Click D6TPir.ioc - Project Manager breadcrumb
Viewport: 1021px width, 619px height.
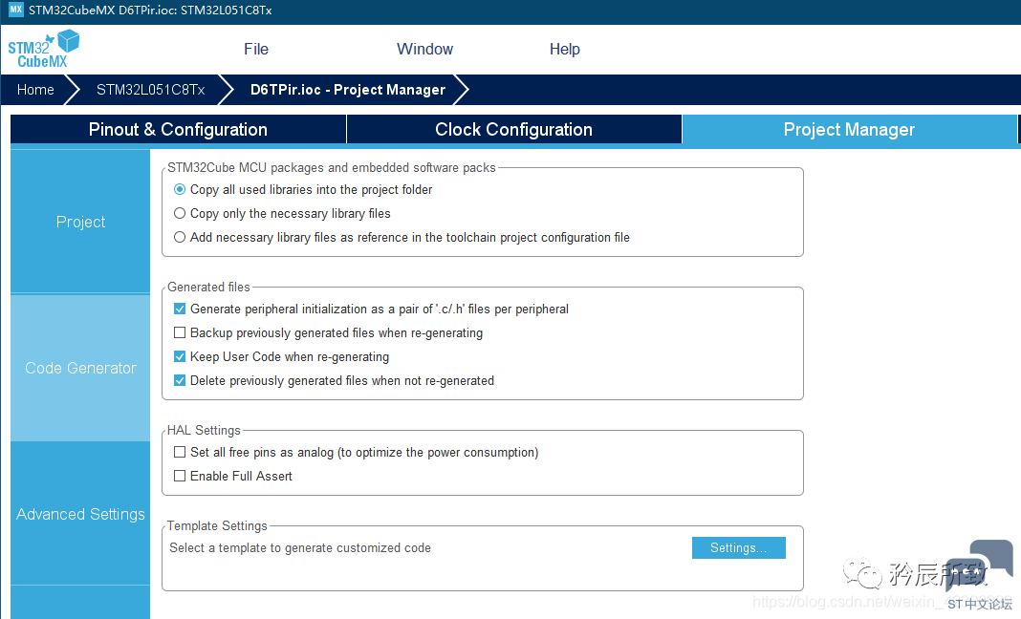click(x=348, y=90)
